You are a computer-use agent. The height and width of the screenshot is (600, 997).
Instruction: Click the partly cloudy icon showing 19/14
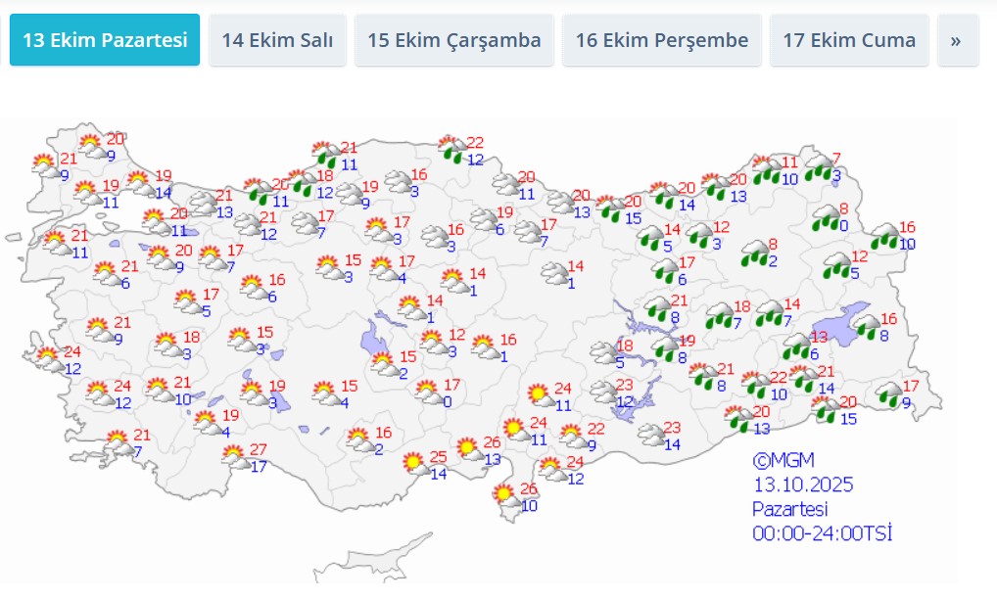click(139, 183)
